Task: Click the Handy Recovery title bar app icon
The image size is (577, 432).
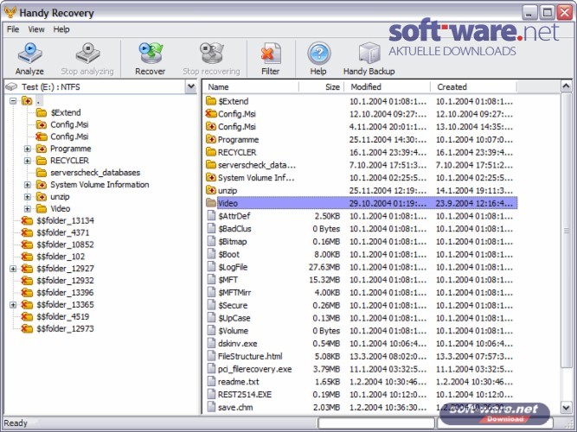Action: click(x=10, y=12)
